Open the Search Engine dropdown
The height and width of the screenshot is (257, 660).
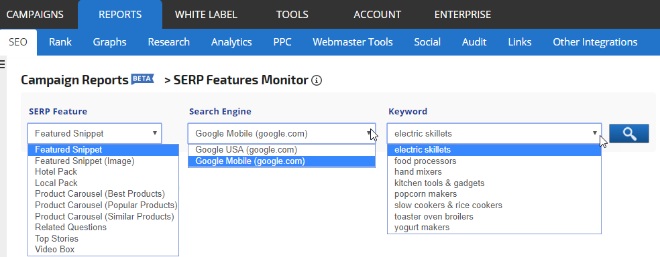point(281,134)
